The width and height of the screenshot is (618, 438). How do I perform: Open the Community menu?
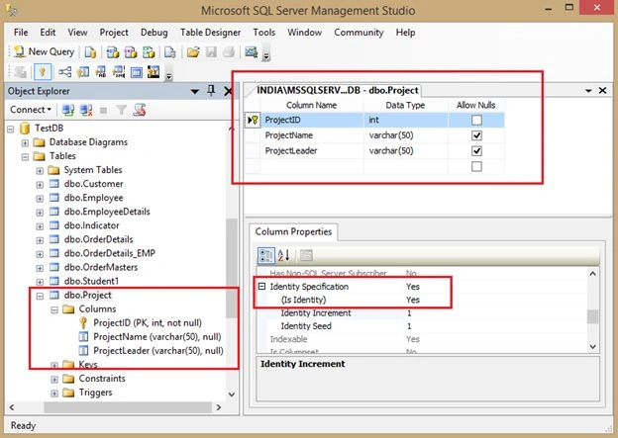pyautogui.click(x=359, y=33)
